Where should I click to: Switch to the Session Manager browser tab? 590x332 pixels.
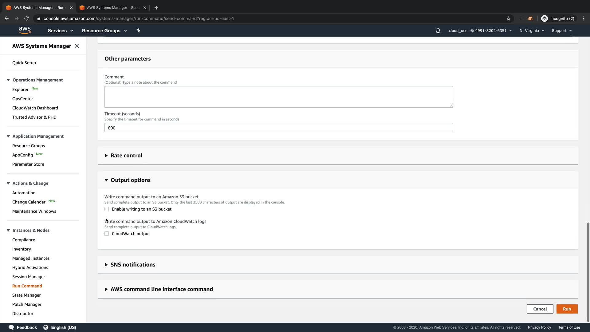coord(112,8)
